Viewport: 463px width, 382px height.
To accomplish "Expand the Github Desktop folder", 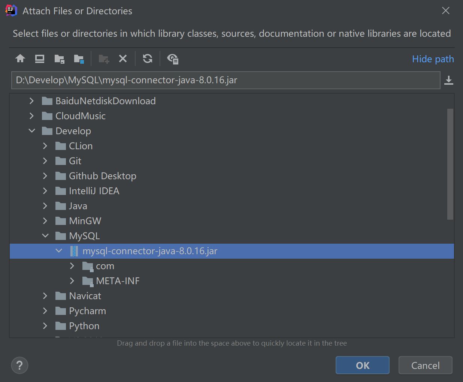I will point(45,176).
